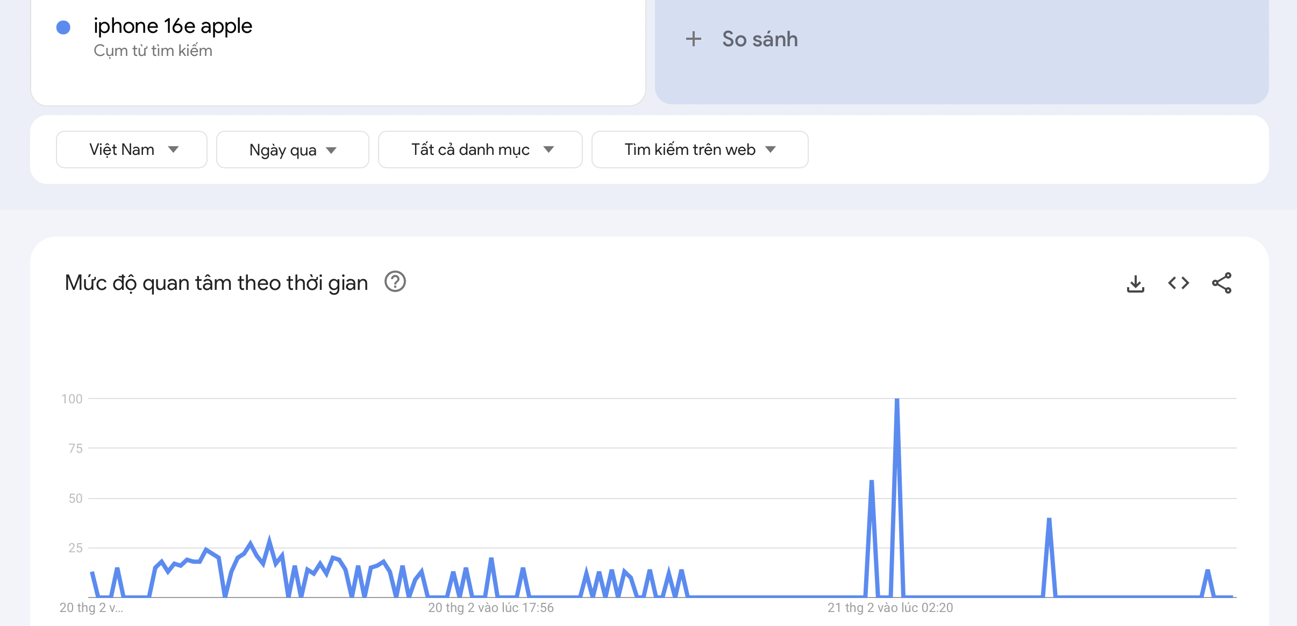Edit the iphone 16e apple search term
The height and width of the screenshot is (626, 1297).
pos(173,26)
